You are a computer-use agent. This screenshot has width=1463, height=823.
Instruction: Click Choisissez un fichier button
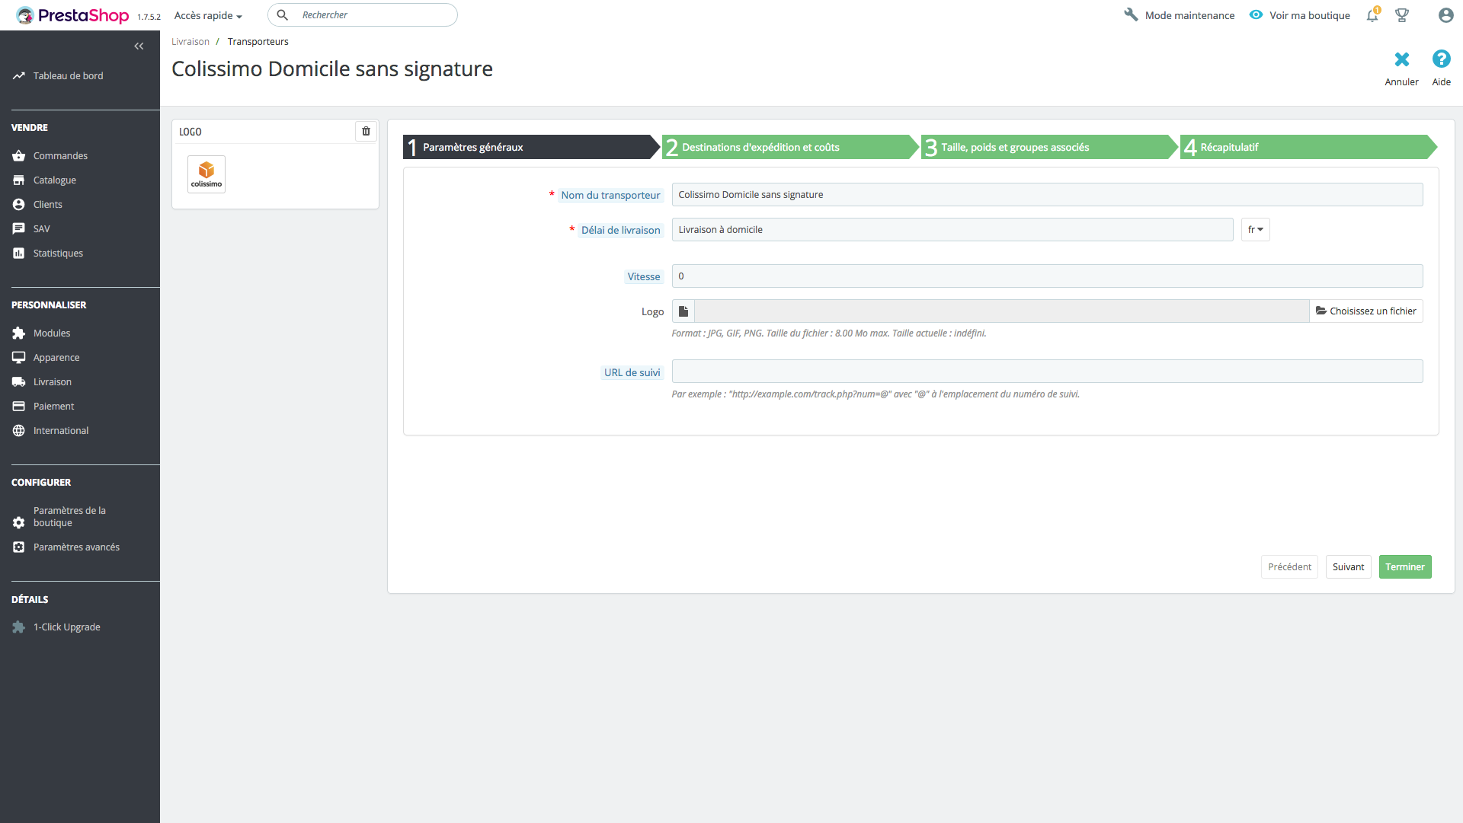[x=1365, y=311]
